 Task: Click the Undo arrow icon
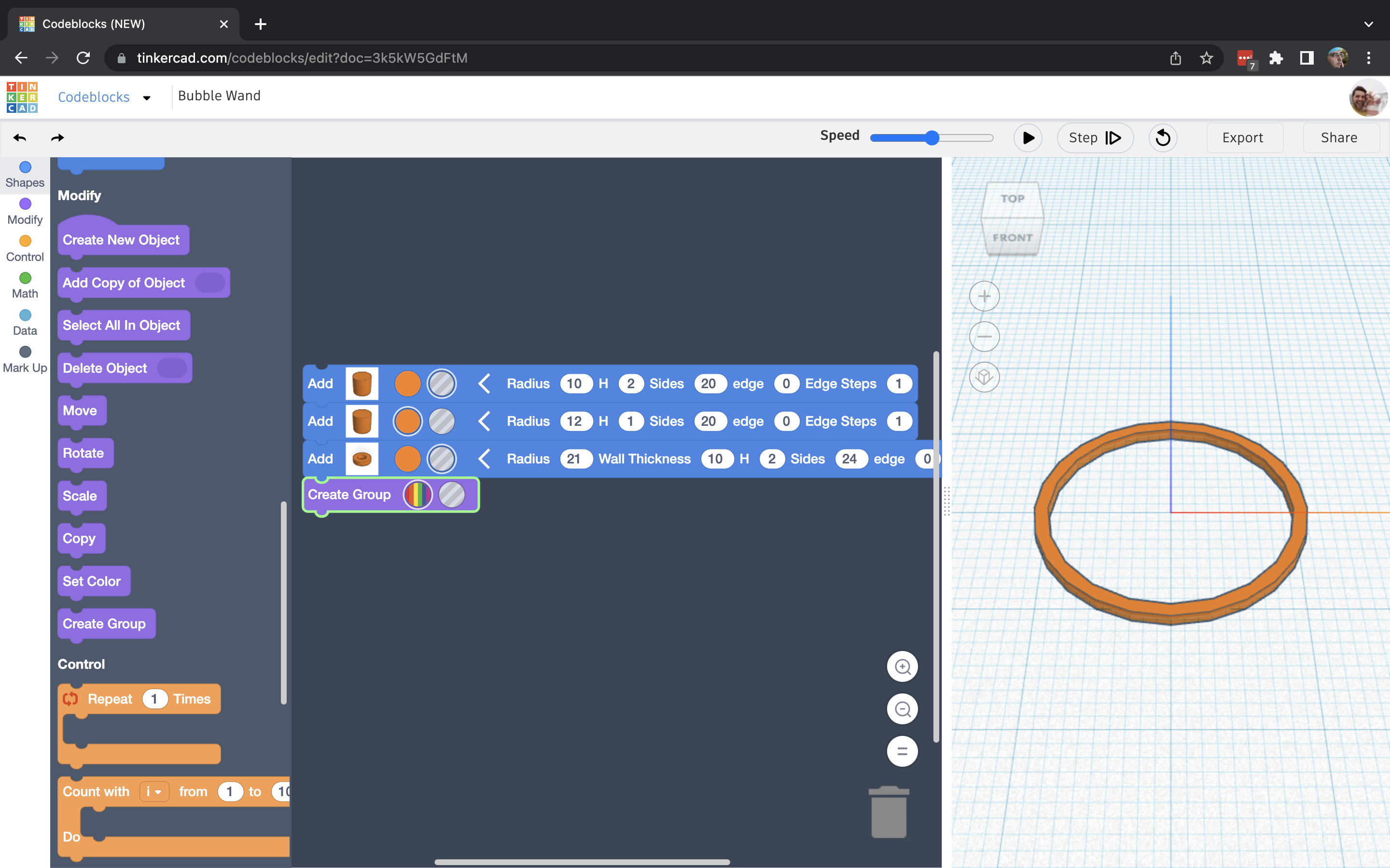[20, 138]
